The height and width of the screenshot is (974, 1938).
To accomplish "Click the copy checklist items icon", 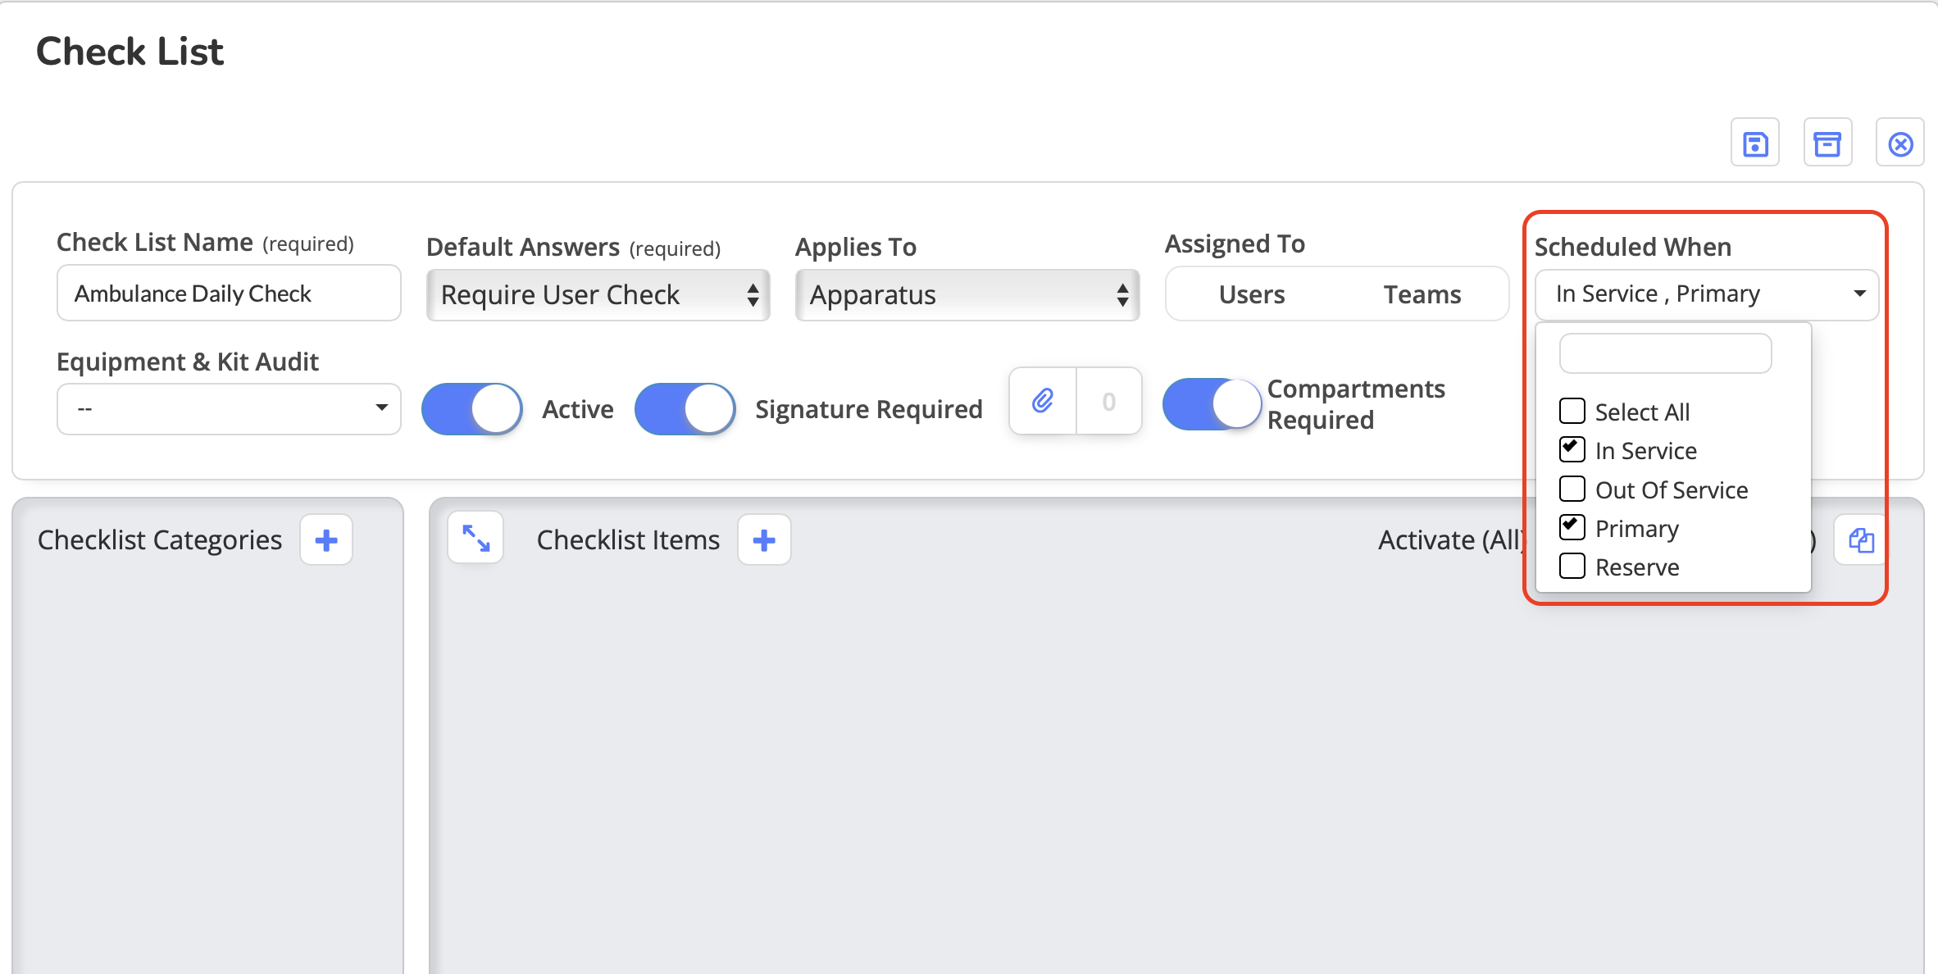I will (1861, 540).
